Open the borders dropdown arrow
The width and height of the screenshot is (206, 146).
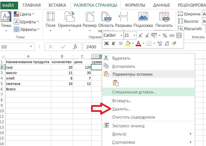[x=154, y=43]
